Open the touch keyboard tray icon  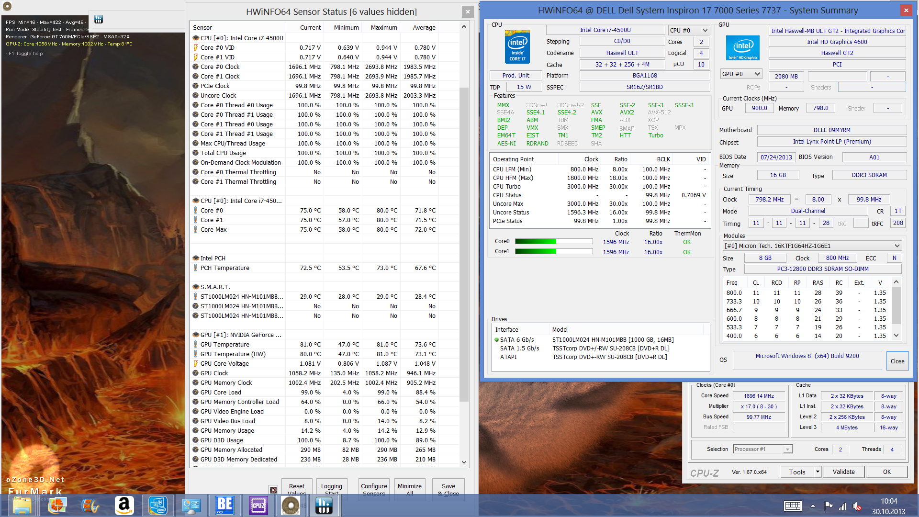pyautogui.click(x=793, y=506)
